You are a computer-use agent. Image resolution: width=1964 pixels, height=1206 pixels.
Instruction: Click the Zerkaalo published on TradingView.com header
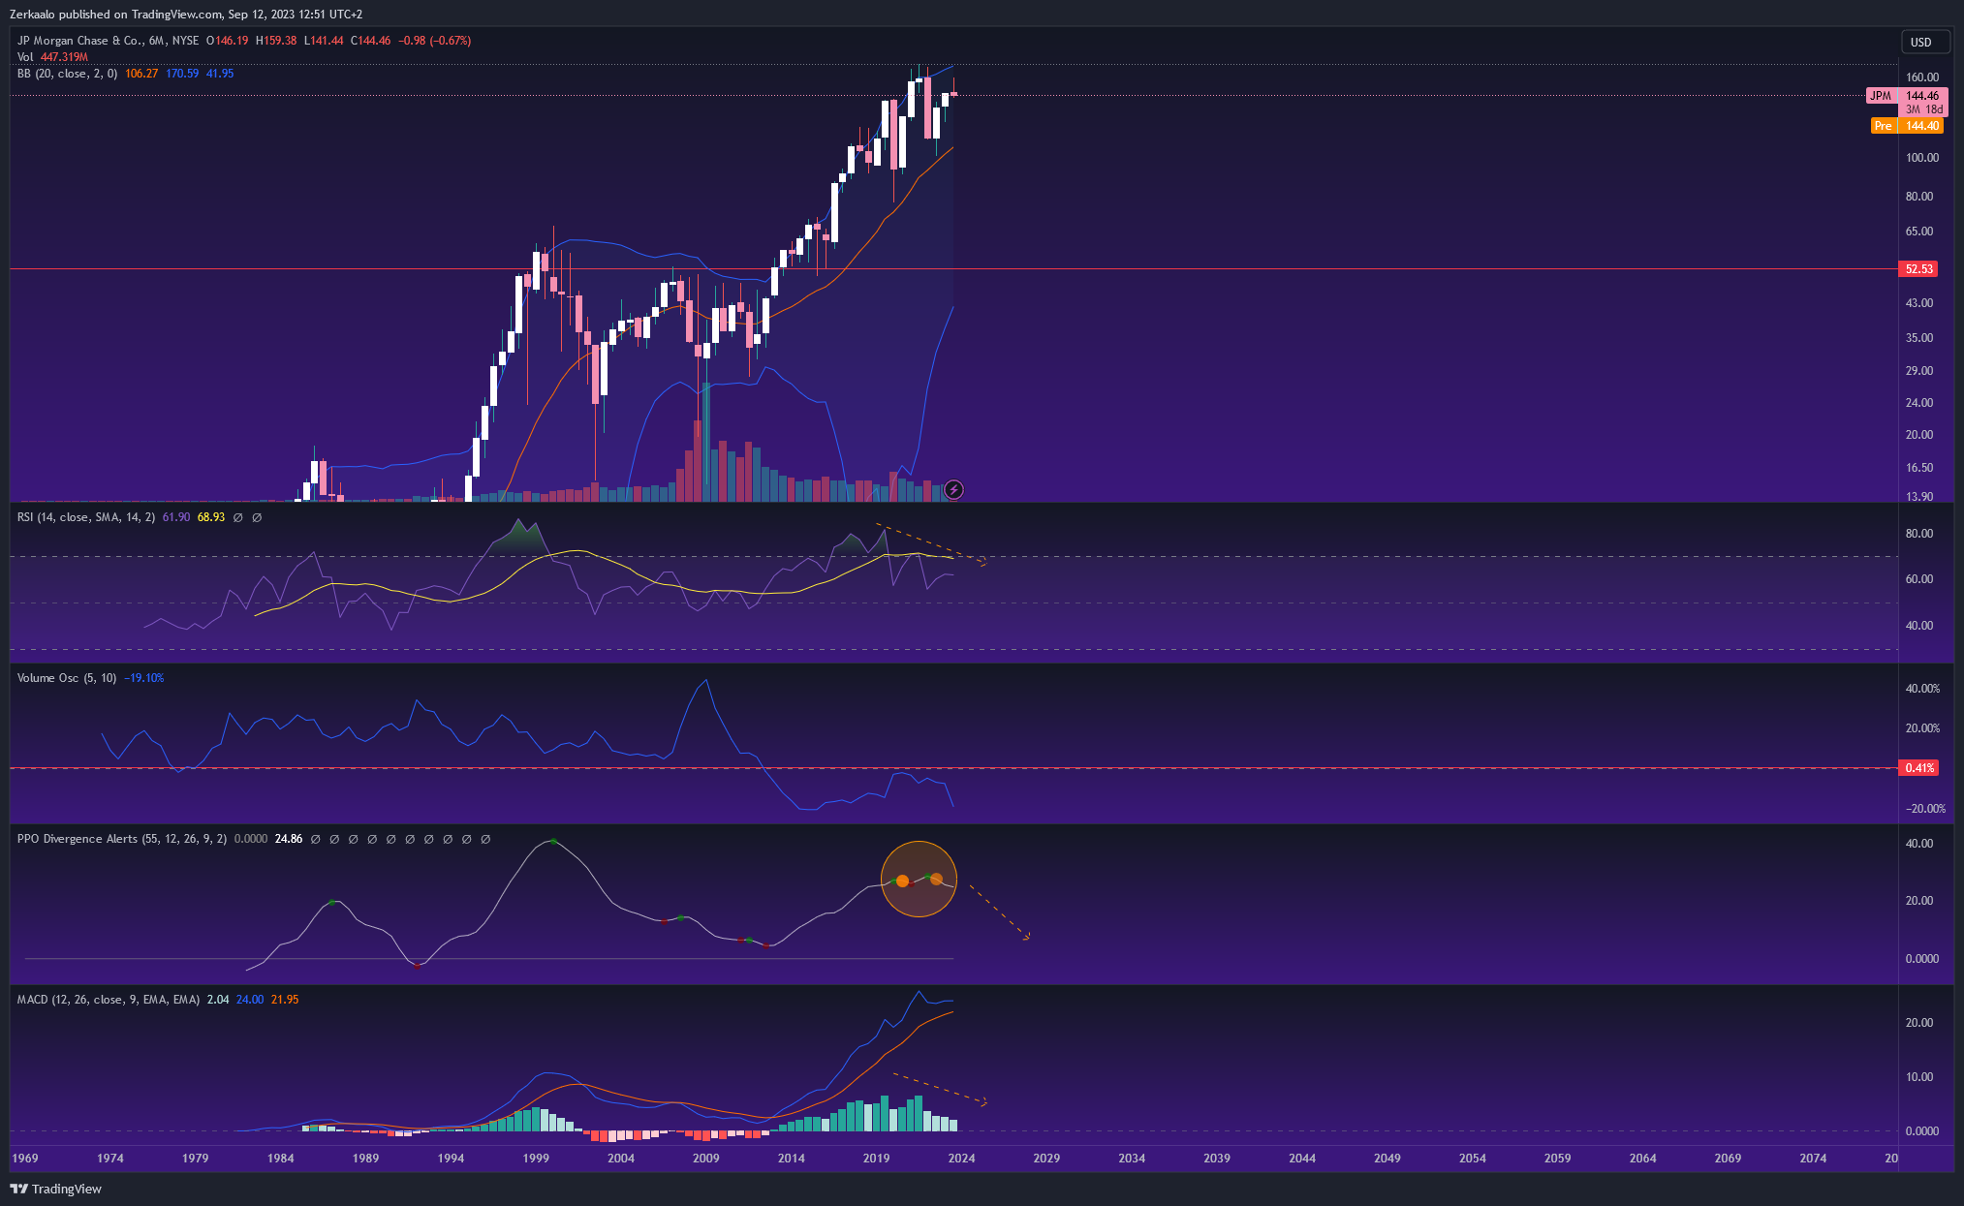click(186, 15)
